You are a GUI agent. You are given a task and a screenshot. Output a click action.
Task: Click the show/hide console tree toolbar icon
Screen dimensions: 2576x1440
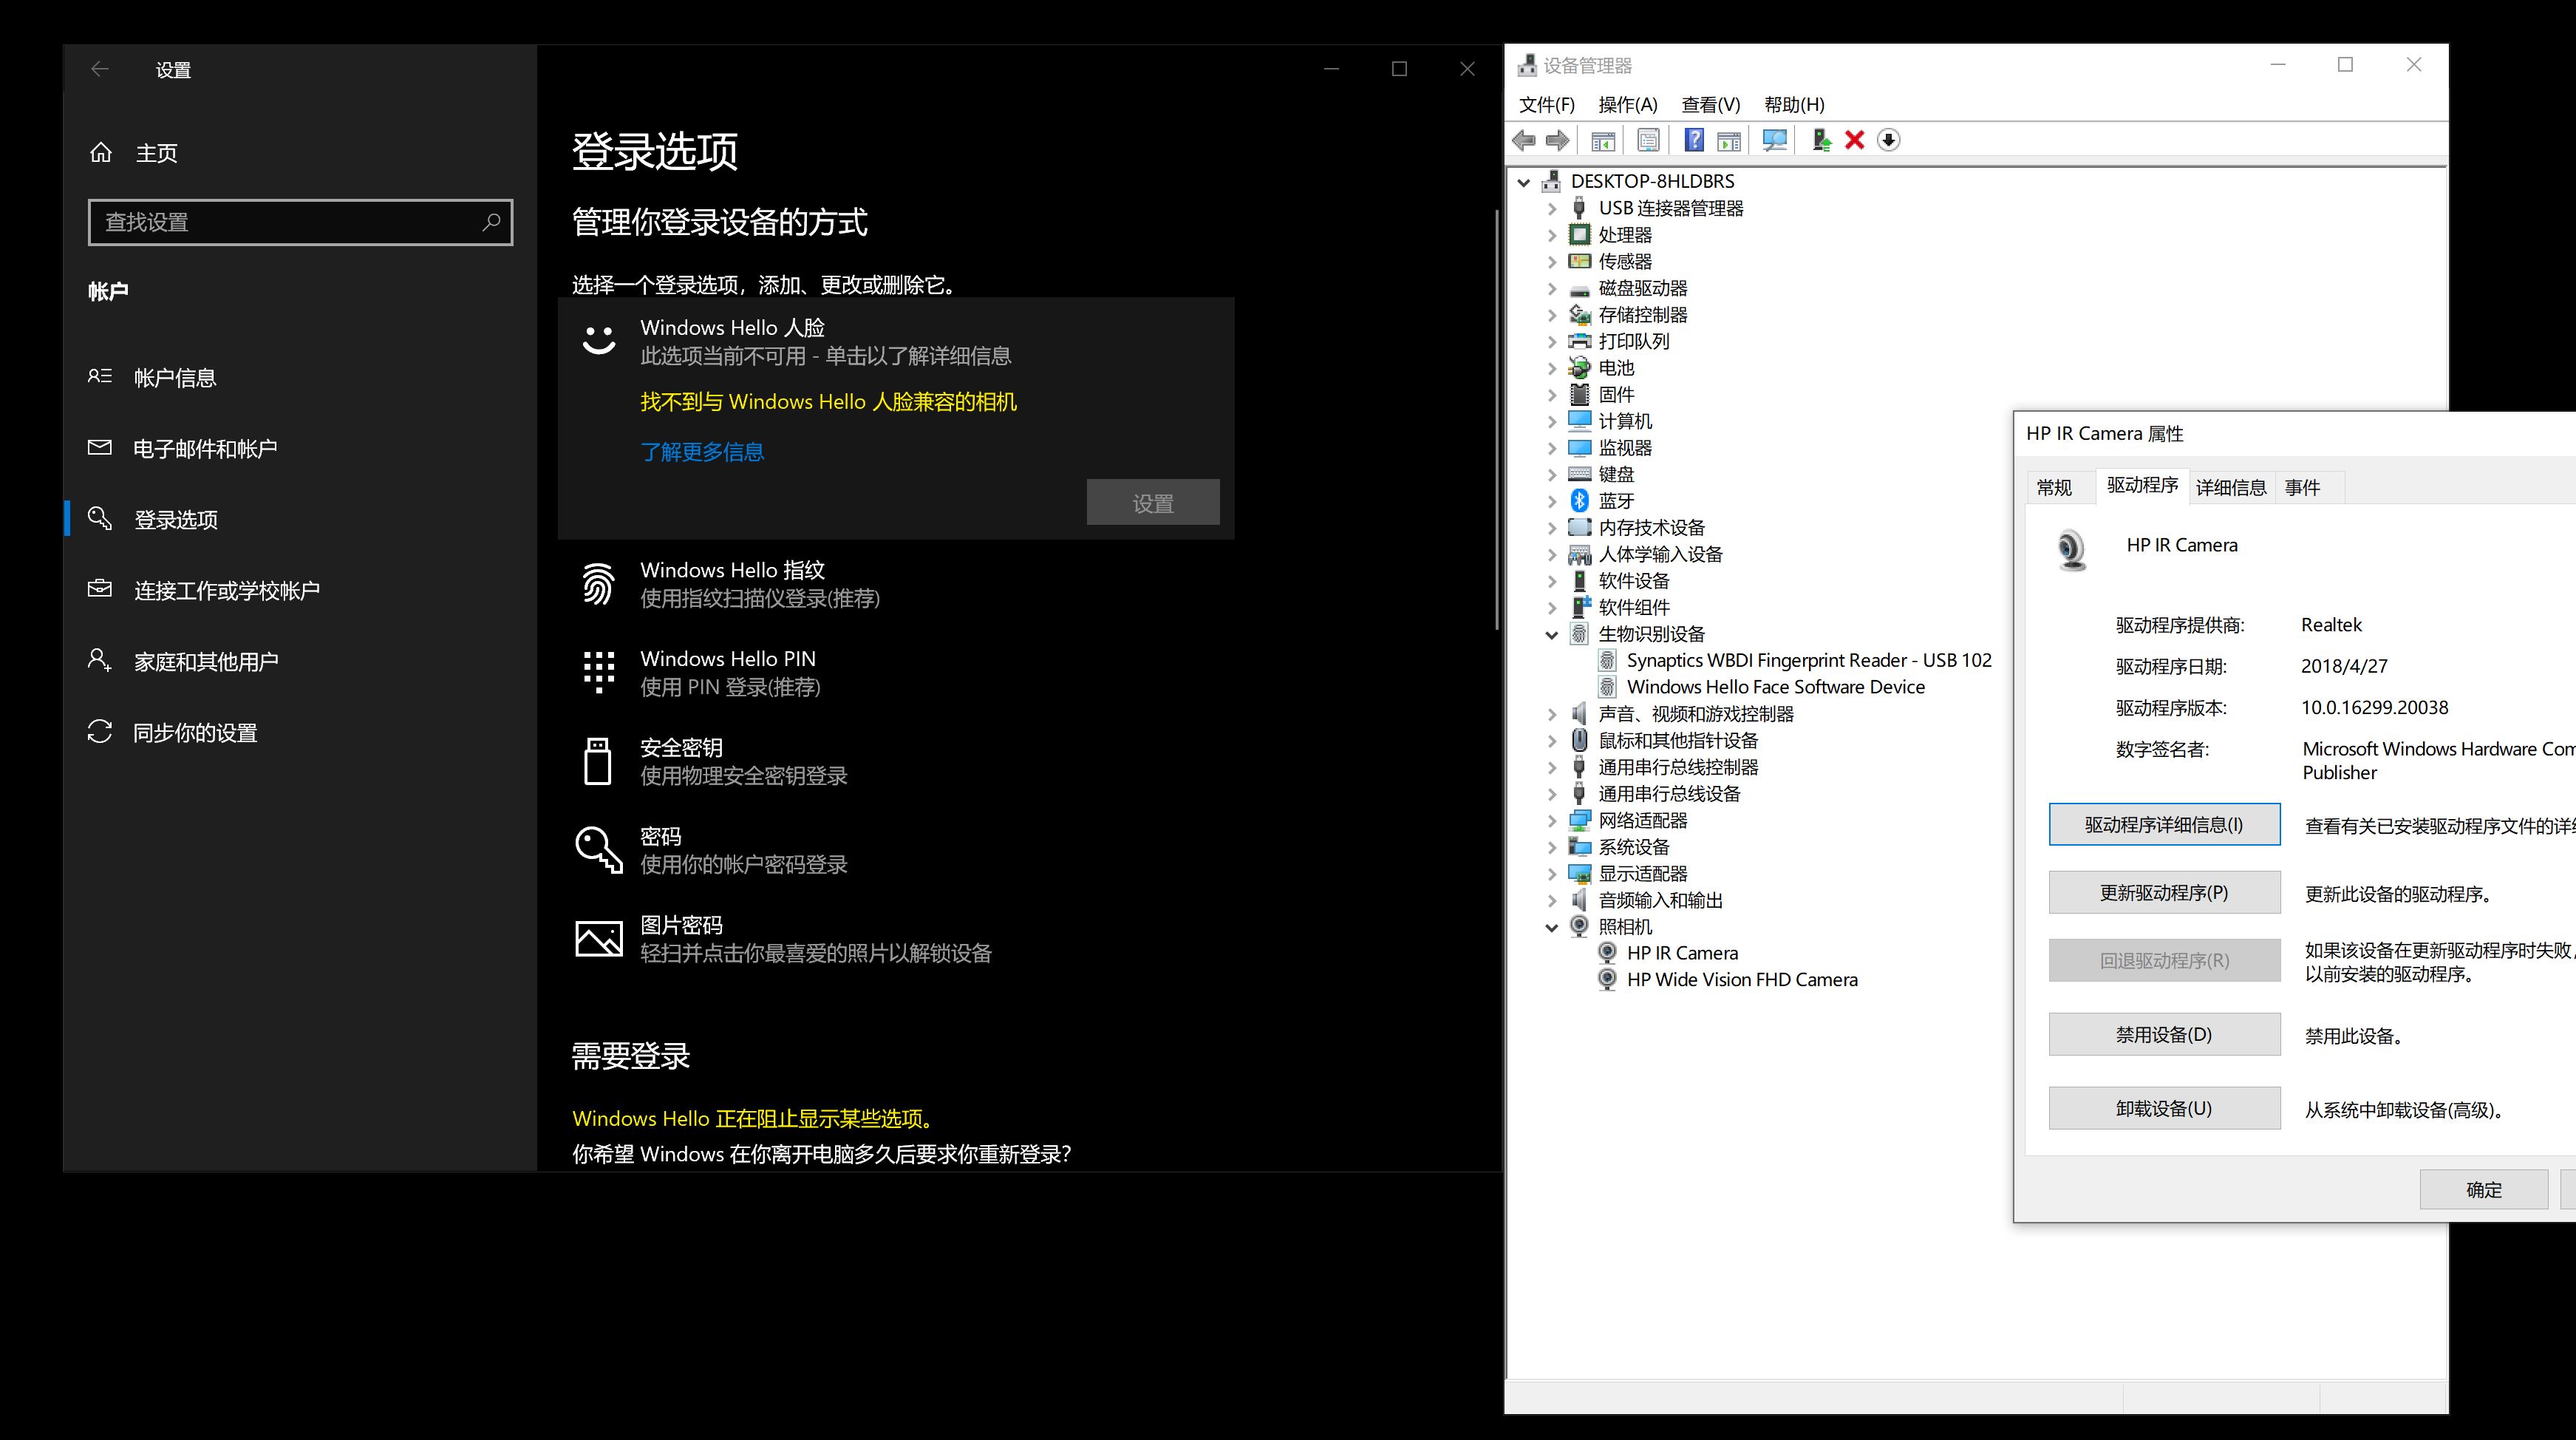[x=1603, y=140]
